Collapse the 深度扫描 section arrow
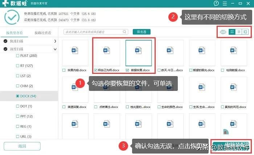This screenshot has height=155, width=254. (x=55, y=49)
